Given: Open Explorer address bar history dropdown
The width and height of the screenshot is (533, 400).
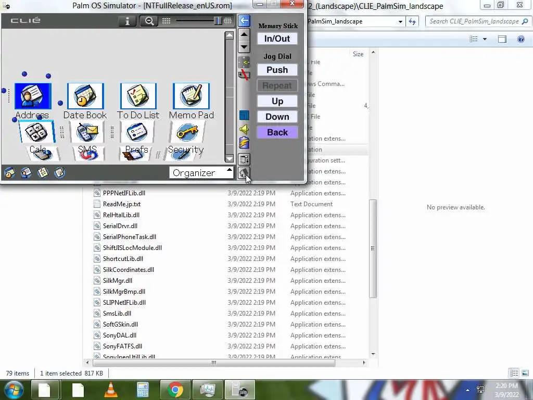Looking at the screenshot, I should pos(400,21).
